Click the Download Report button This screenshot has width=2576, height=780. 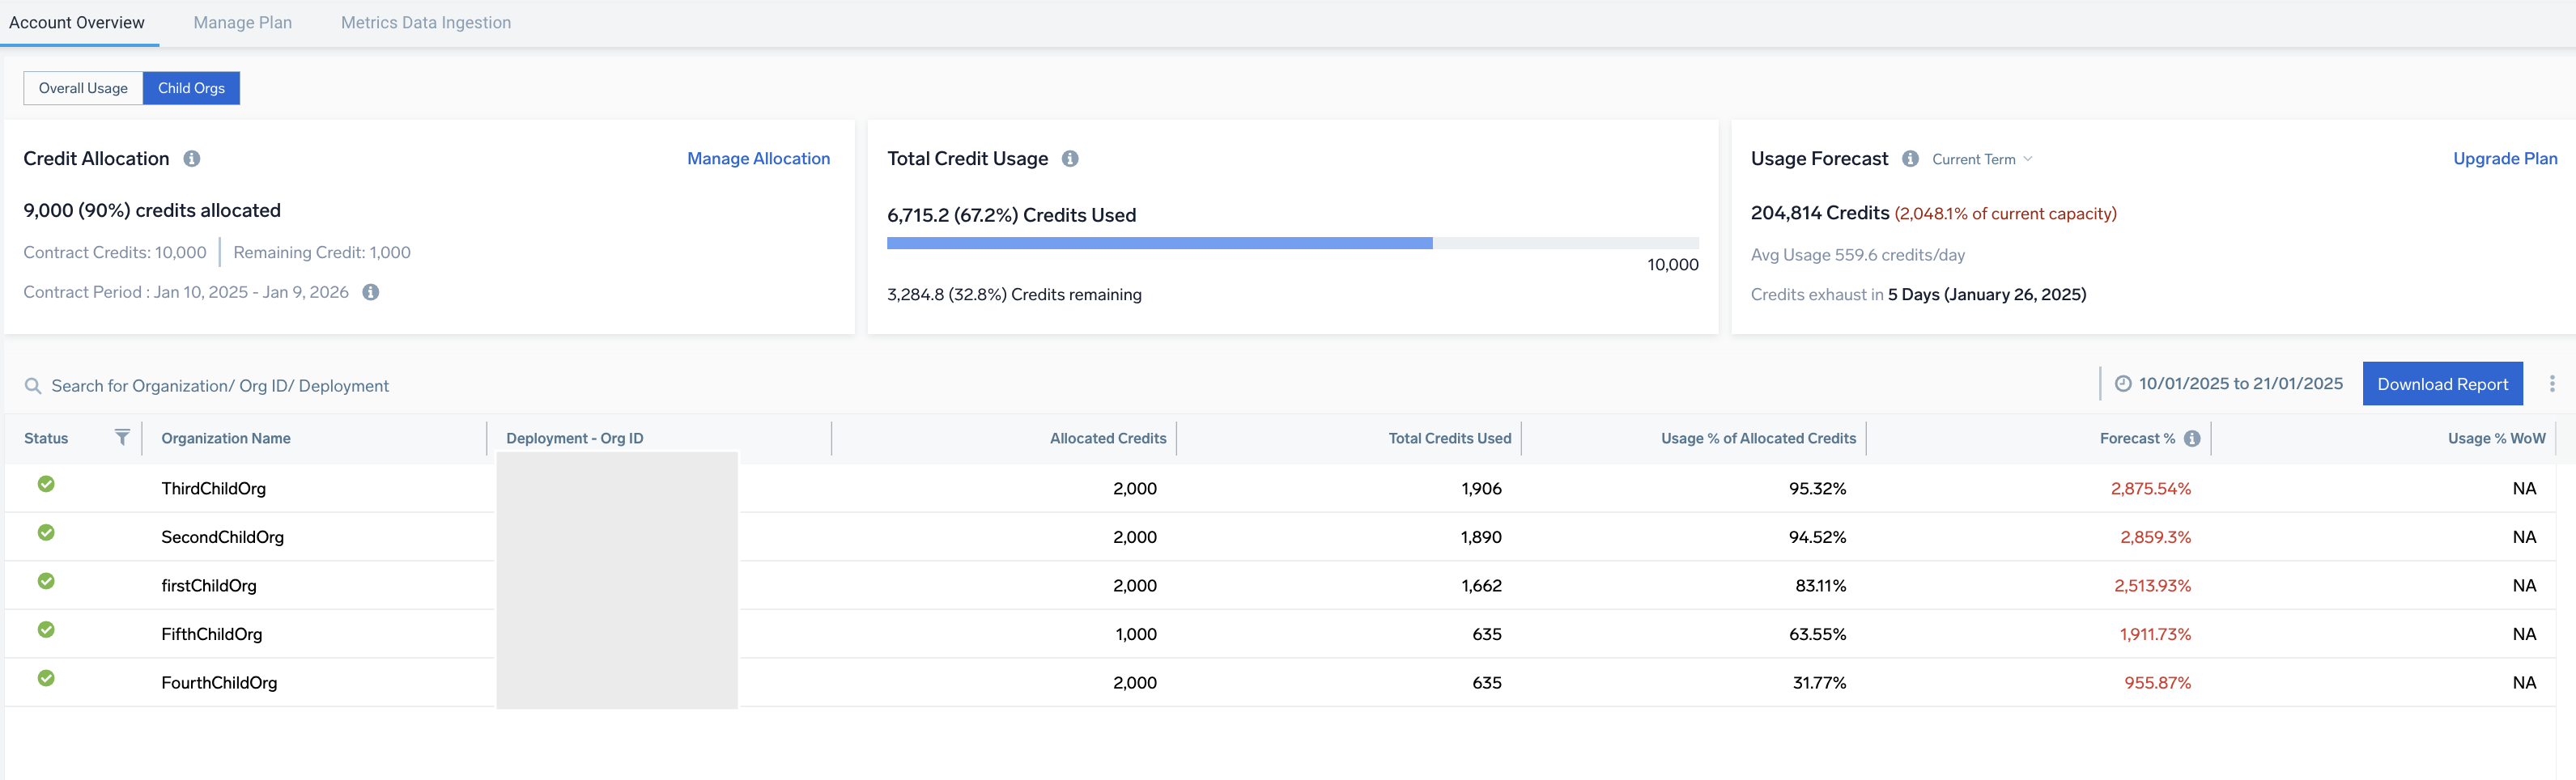[2442, 384]
